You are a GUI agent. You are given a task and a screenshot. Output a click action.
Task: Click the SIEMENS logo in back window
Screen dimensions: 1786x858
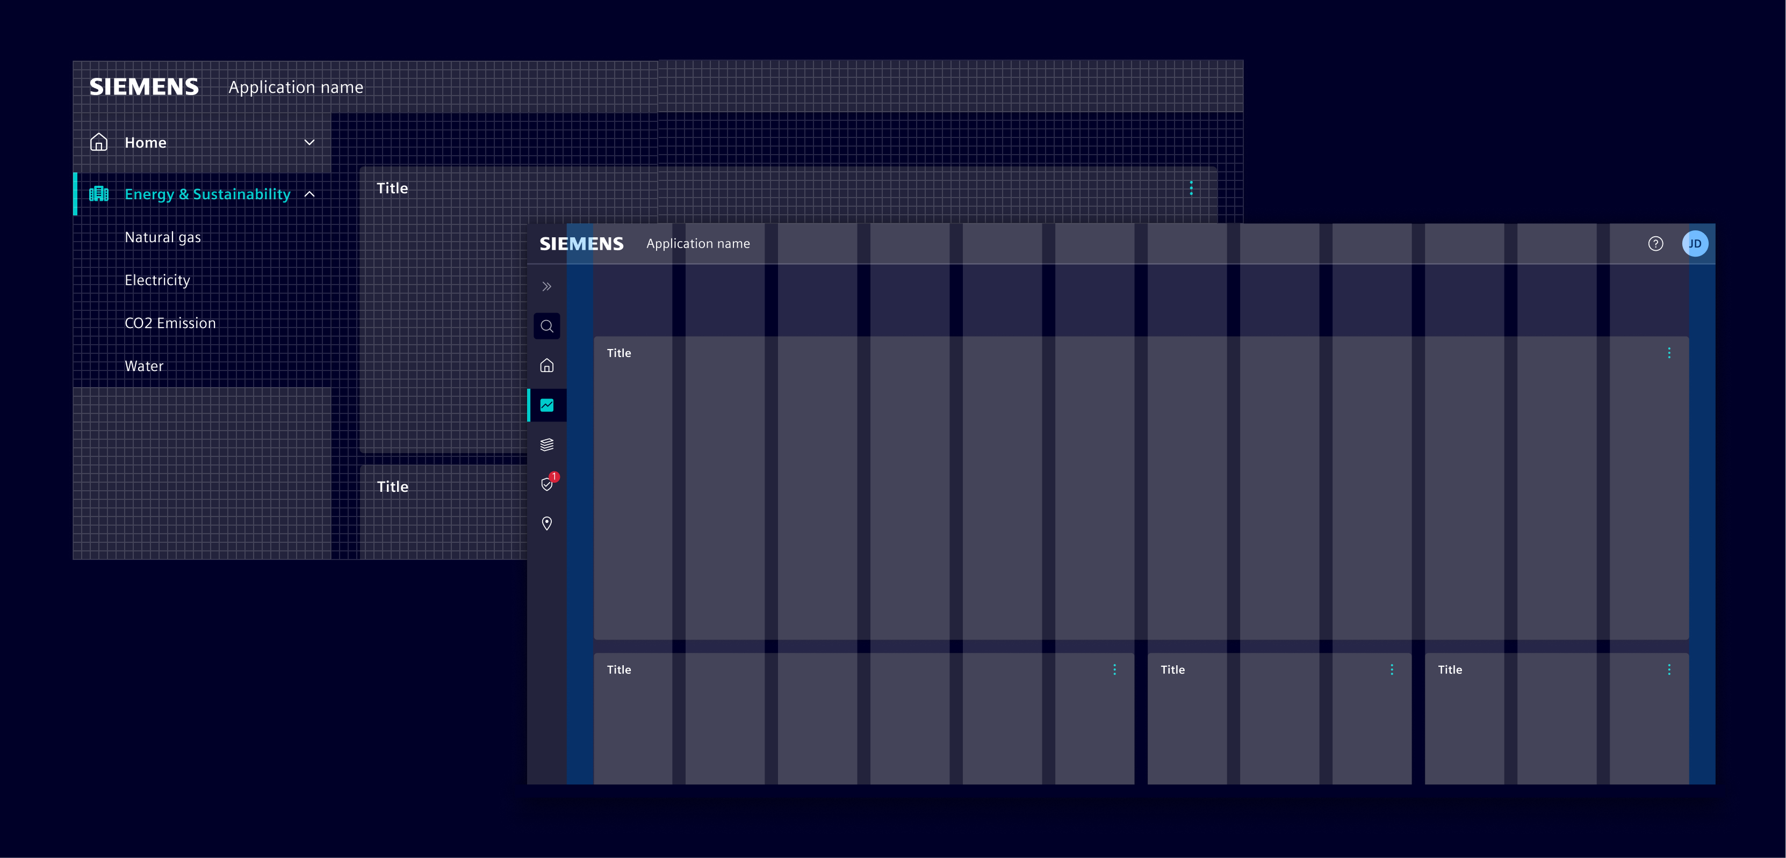tap(144, 86)
